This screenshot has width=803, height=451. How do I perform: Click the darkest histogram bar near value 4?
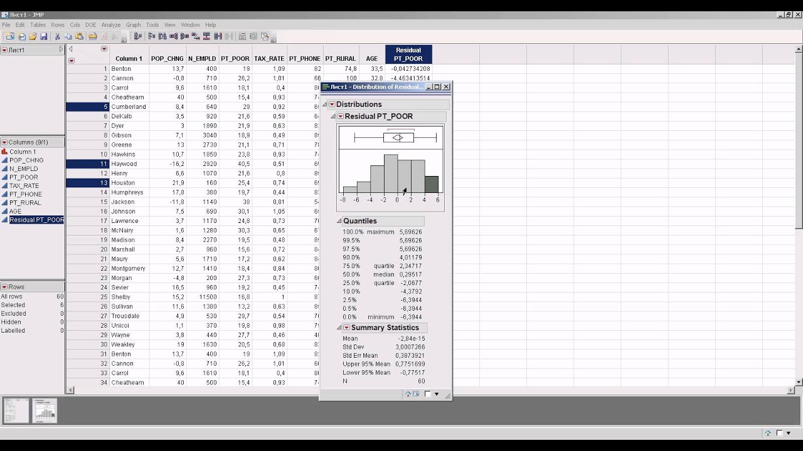point(432,184)
